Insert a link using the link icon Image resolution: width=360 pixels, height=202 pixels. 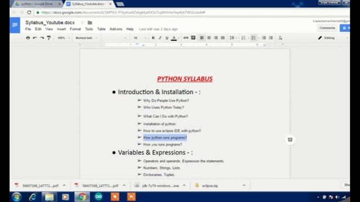coord(186,38)
